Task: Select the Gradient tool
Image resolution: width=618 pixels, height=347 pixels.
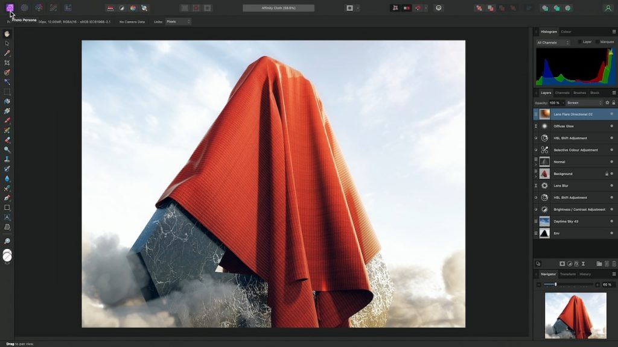Action: pos(7,111)
